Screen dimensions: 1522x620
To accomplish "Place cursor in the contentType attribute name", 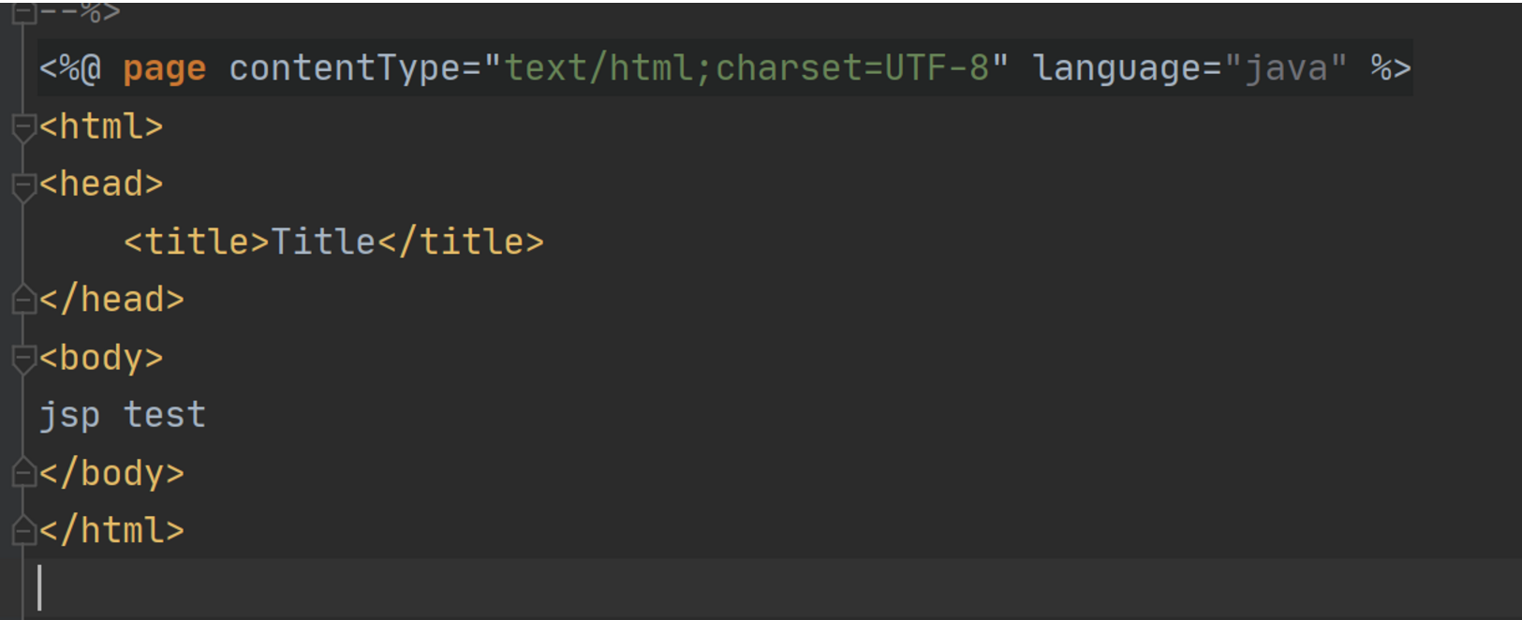I will tap(343, 68).
